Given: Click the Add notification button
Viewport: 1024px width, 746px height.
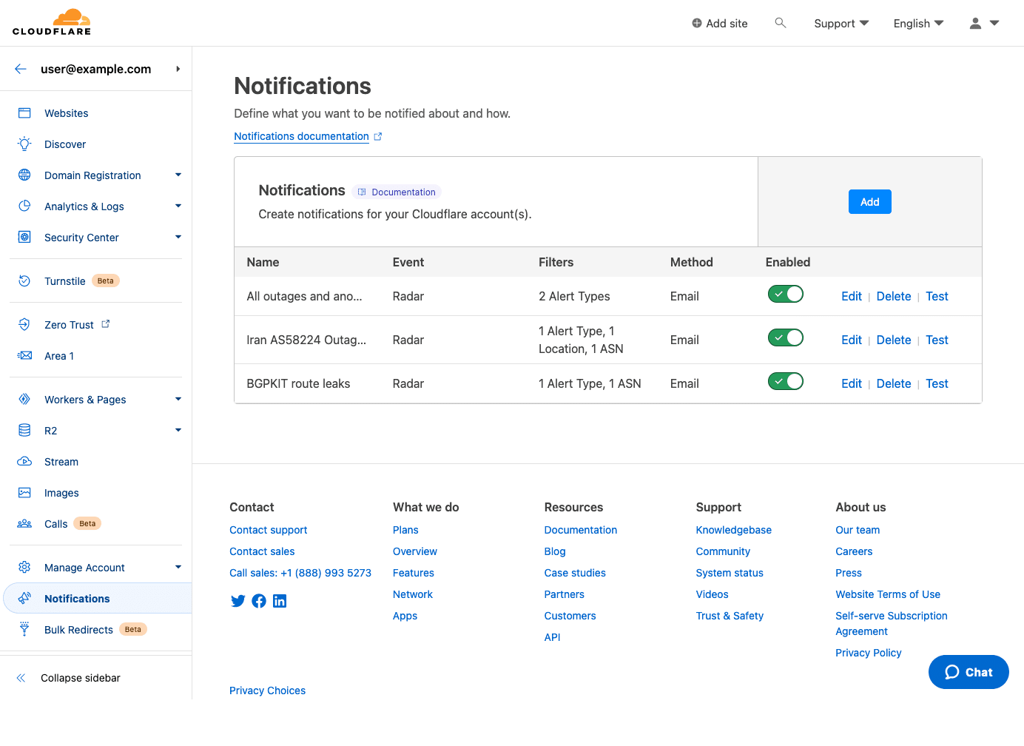Looking at the screenshot, I should (869, 201).
